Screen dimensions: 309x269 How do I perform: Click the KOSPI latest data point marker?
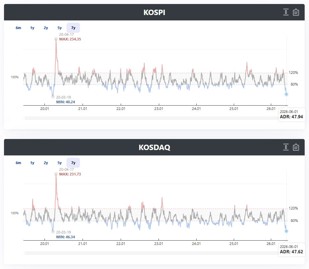click(286, 94)
